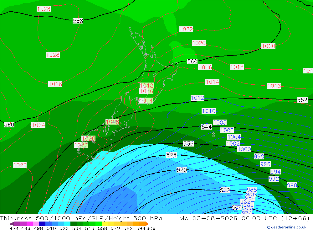The image size is (313, 230).
Task: Click the blue 992 isobar label
Action: coord(274,179)
